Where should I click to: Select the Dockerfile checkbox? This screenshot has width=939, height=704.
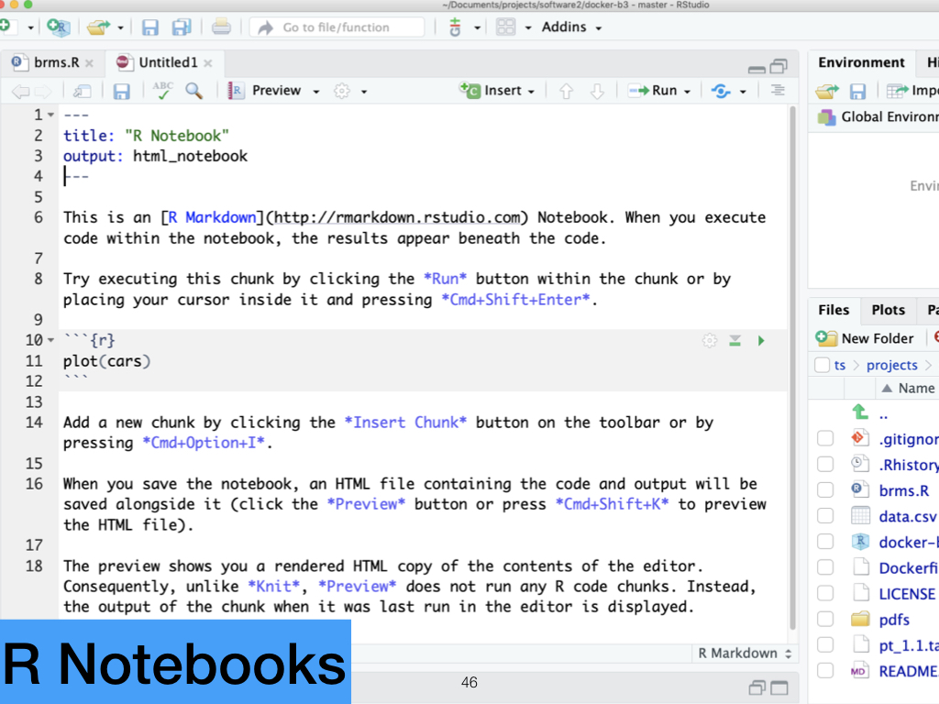(x=825, y=566)
